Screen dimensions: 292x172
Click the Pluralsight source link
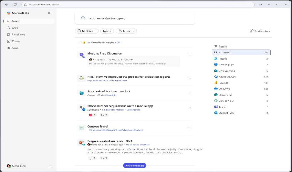111,95
